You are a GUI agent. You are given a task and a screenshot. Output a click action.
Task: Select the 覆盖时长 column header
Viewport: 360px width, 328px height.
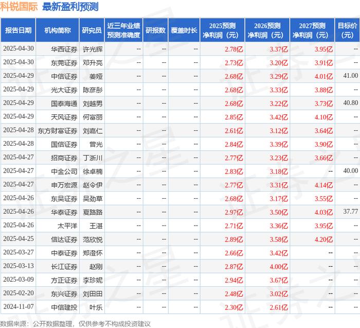click(184, 30)
